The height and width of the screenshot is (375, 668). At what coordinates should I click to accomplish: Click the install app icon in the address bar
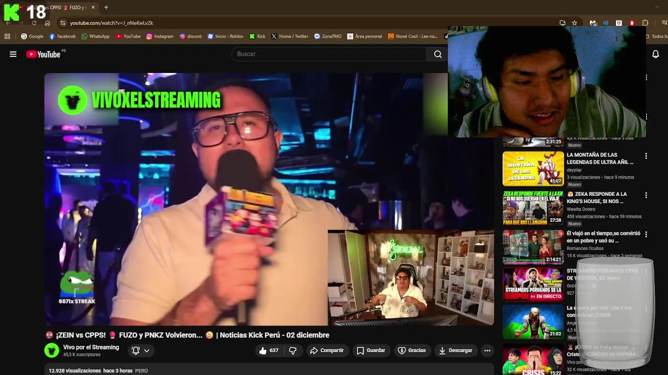(x=563, y=23)
